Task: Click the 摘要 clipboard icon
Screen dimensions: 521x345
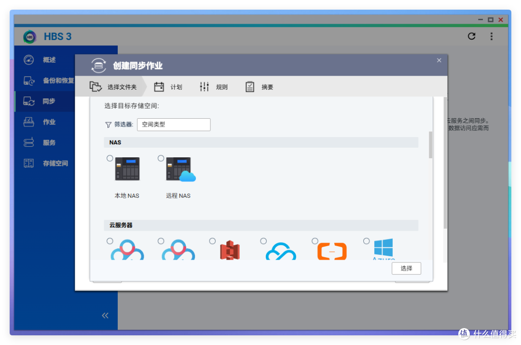Action: (250, 87)
